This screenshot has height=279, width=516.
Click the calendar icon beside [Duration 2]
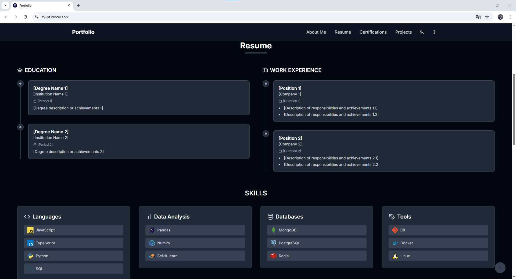click(280, 151)
